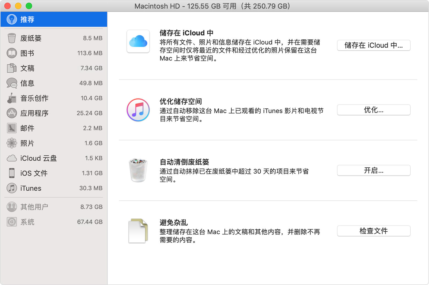The image size is (429, 285).
Task: Click the 优化… button
Action: point(374,110)
